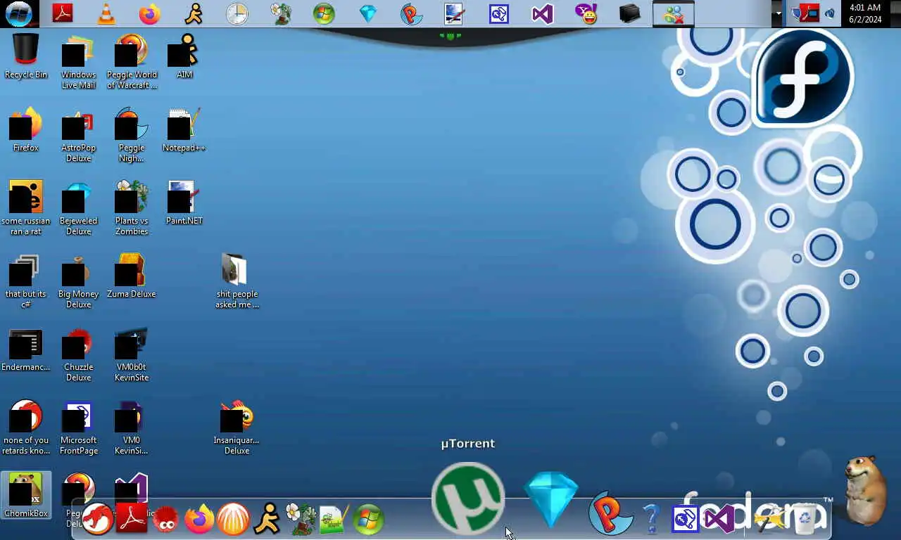Image resolution: width=901 pixels, height=540 pixels.
Task: Launch Bejeweled diamond in the bottom dock
Action: point(551,501)
